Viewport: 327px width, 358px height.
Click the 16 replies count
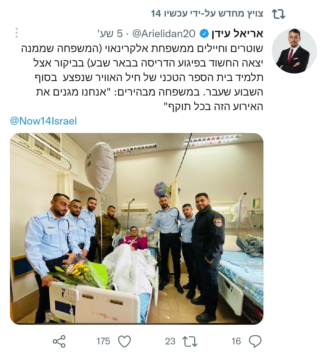tap(236, 341)
